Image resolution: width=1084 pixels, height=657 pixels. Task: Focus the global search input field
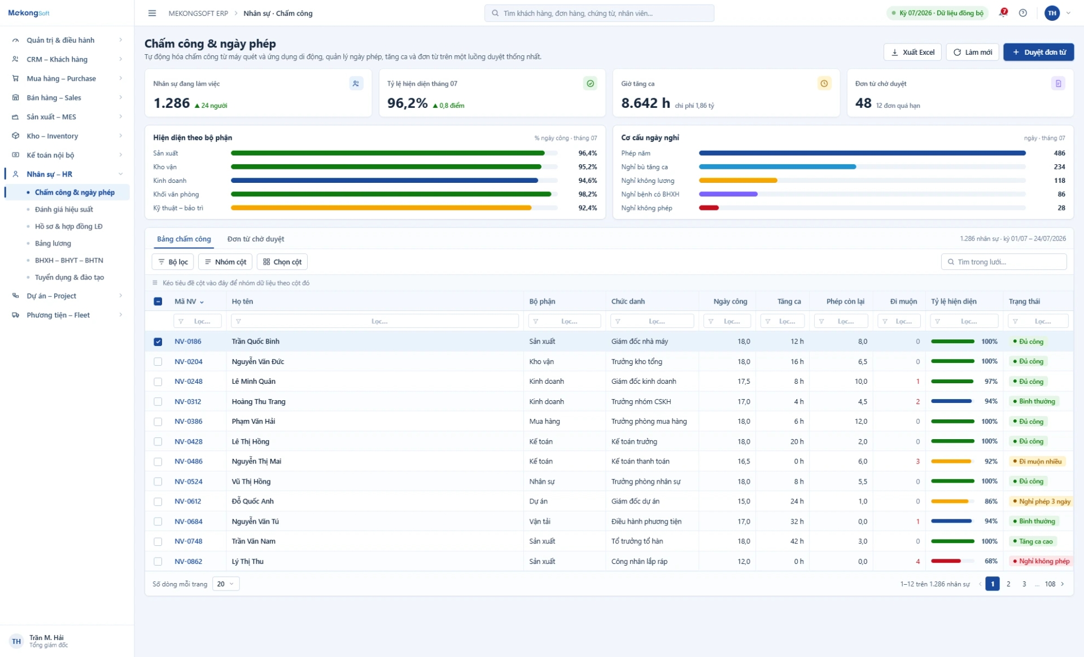click(x=599, y=13)
